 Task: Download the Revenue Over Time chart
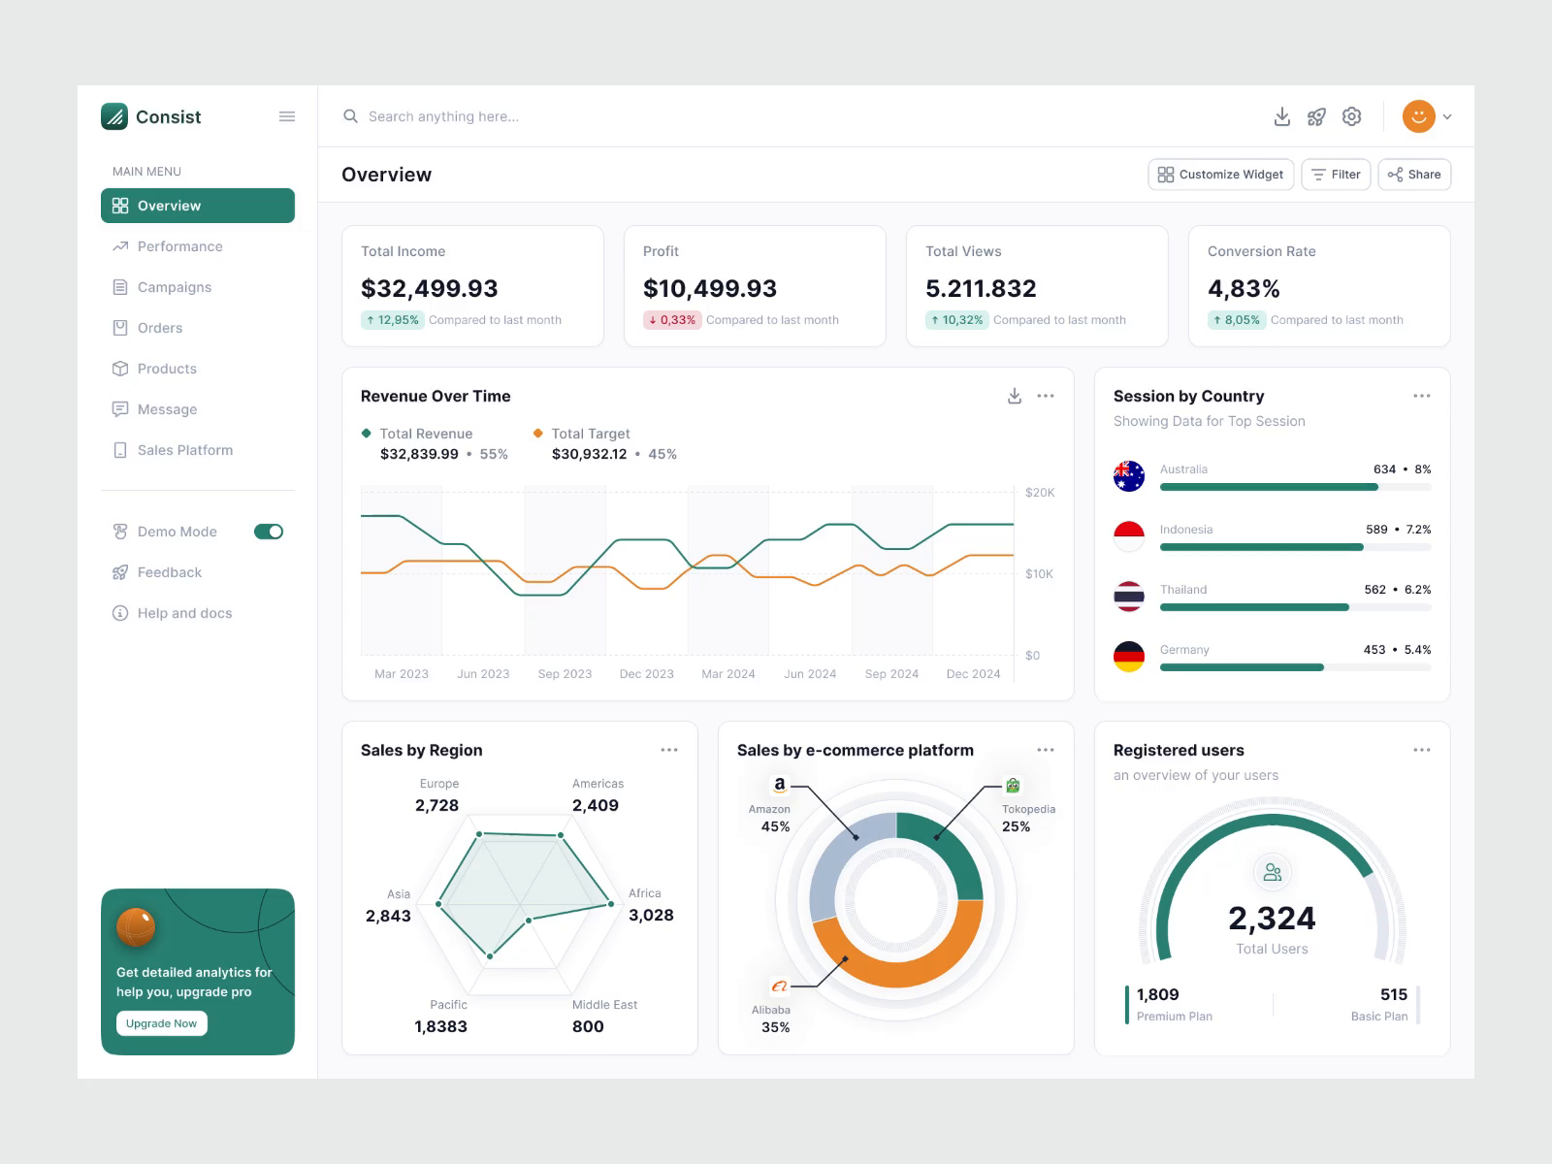pos(1014,396)
